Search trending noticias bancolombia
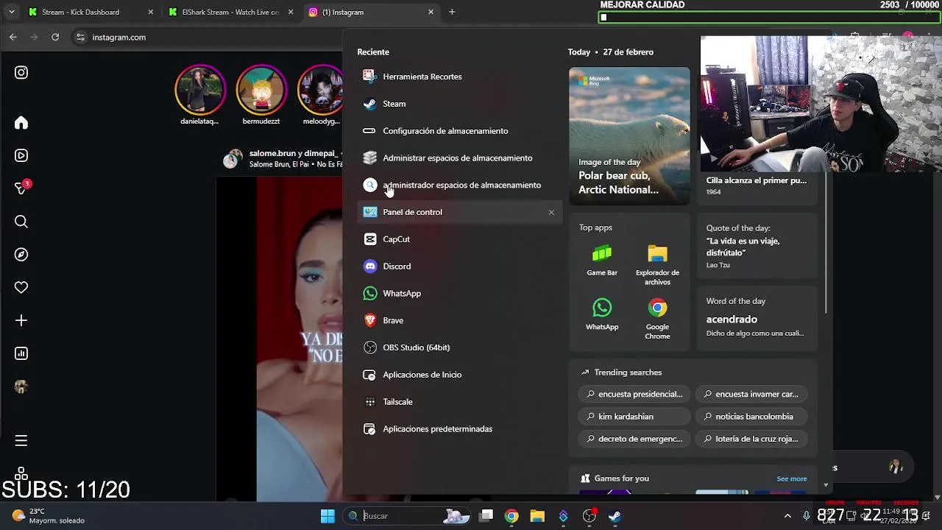Viewport: 942px width, 530px height. [751, 417]
